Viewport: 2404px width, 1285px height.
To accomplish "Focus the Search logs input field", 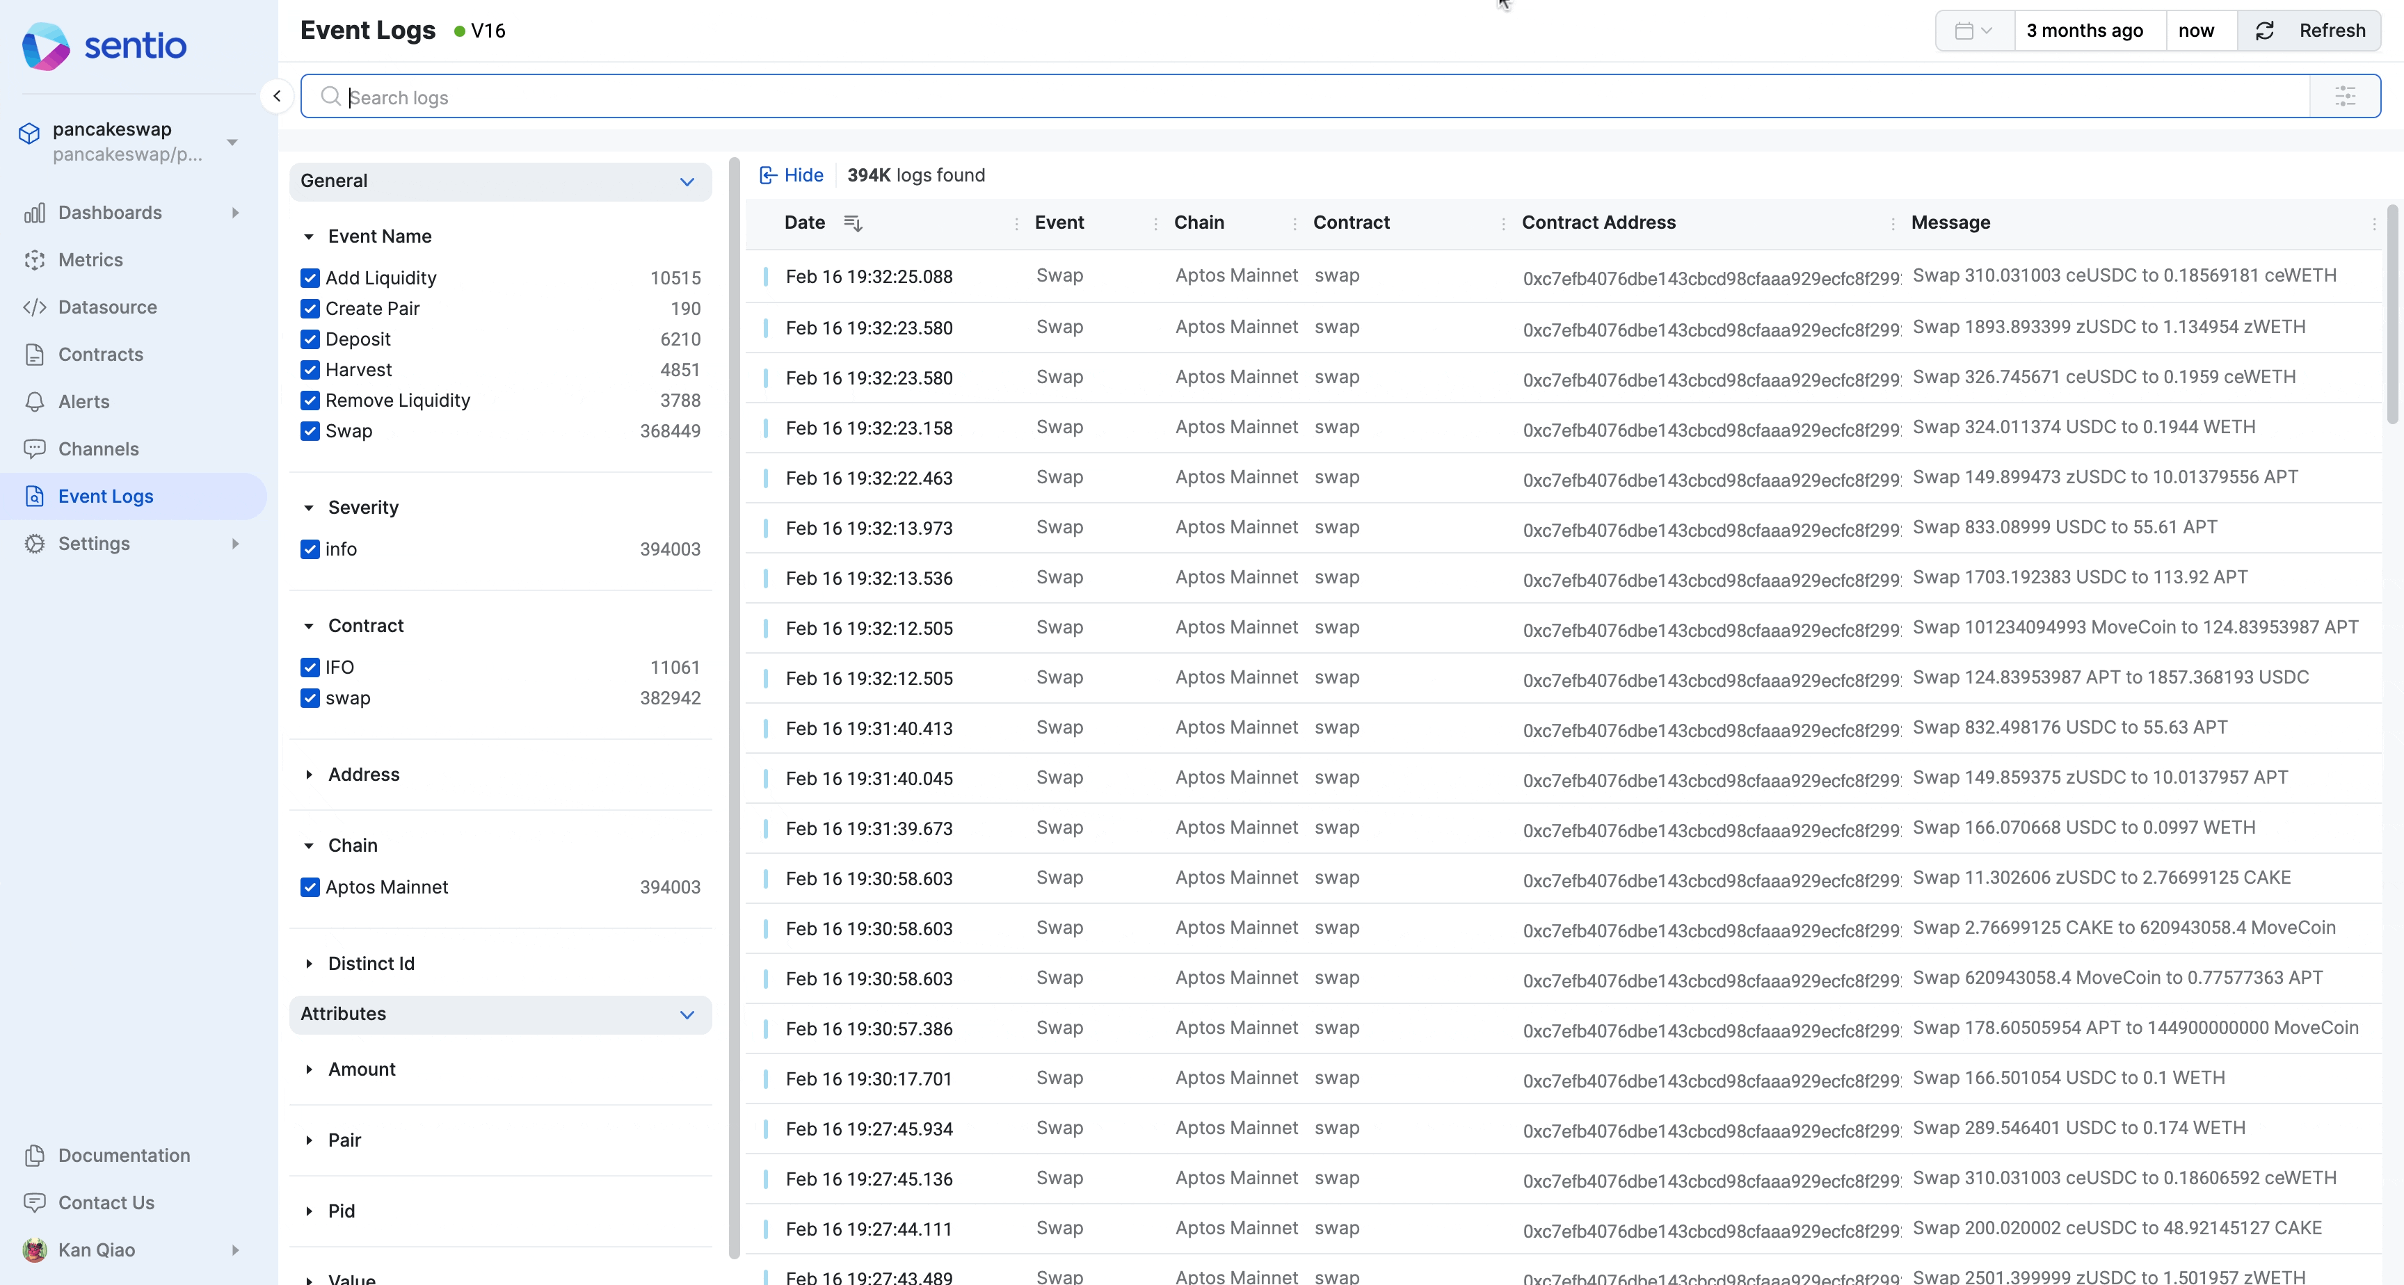I will click(1306, 97).
